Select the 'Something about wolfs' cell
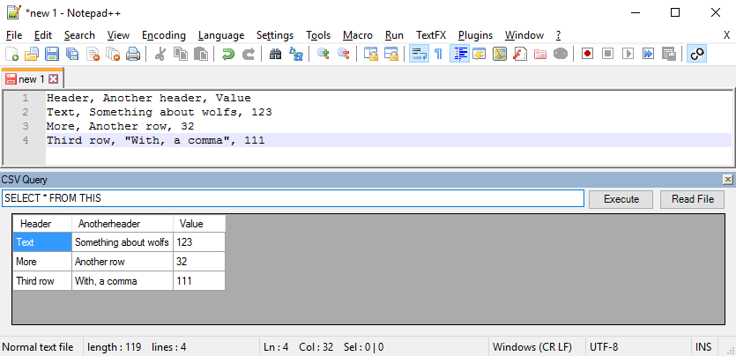 123,242
